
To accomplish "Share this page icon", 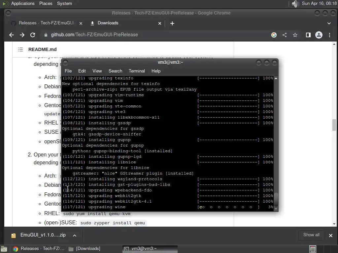I will pos(285,35).
